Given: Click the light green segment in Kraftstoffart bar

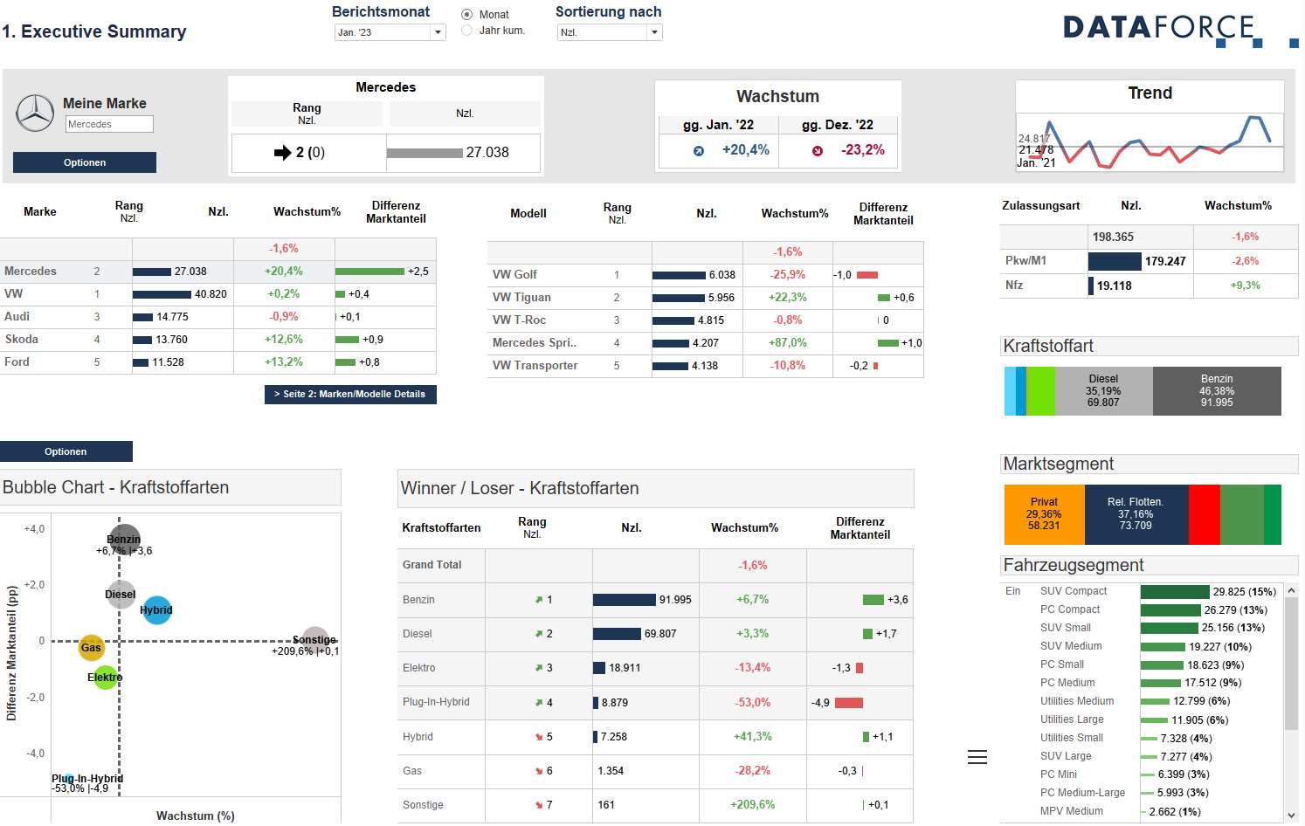Looking at the screenshot, I should coord(1040,390).
